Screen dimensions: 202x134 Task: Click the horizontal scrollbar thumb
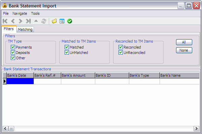tap(11, 129)
